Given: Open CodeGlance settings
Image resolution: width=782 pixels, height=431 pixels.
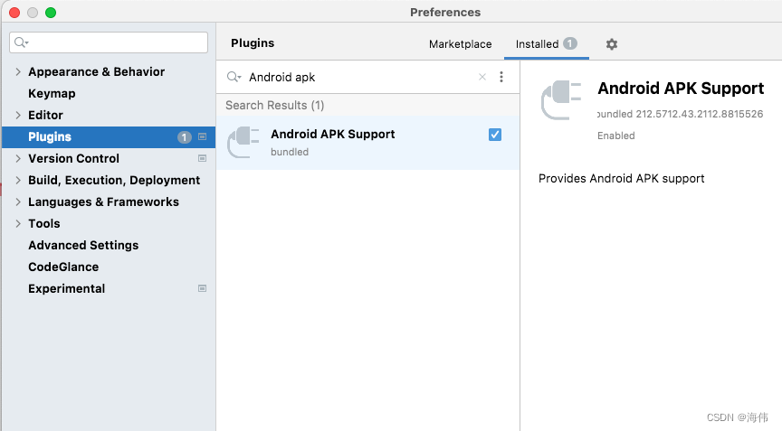Looking at the screenshot, I should (63, 267).
